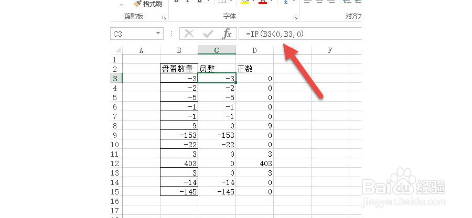
Task: Select row 16 header
Action: 116,201
